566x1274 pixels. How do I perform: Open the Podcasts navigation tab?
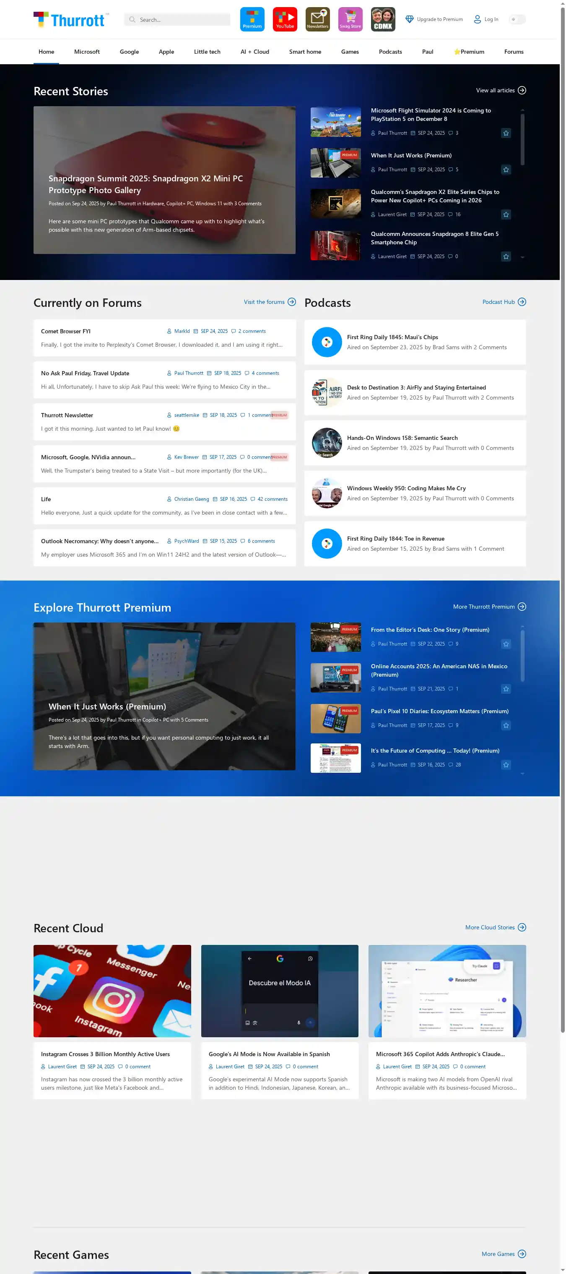[x=390, y=52]
